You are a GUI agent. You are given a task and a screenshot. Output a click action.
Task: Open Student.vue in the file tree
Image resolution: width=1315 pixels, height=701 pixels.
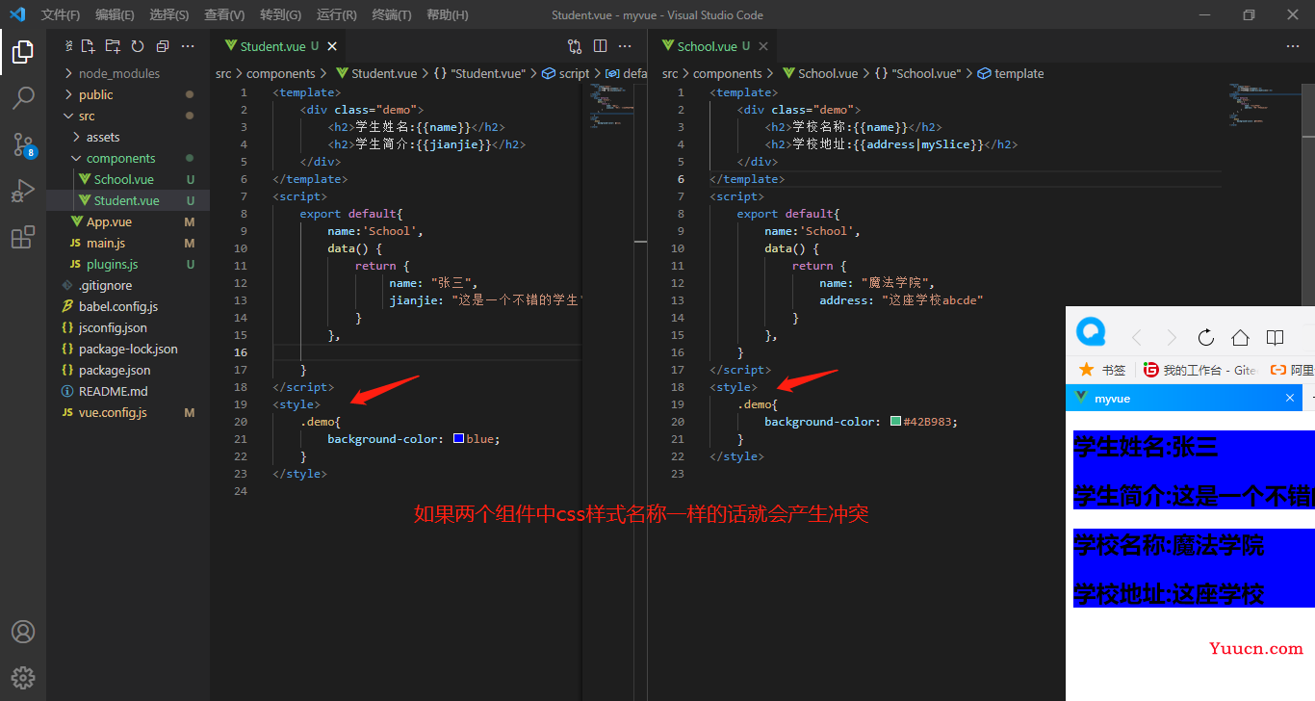coord(128,200)
